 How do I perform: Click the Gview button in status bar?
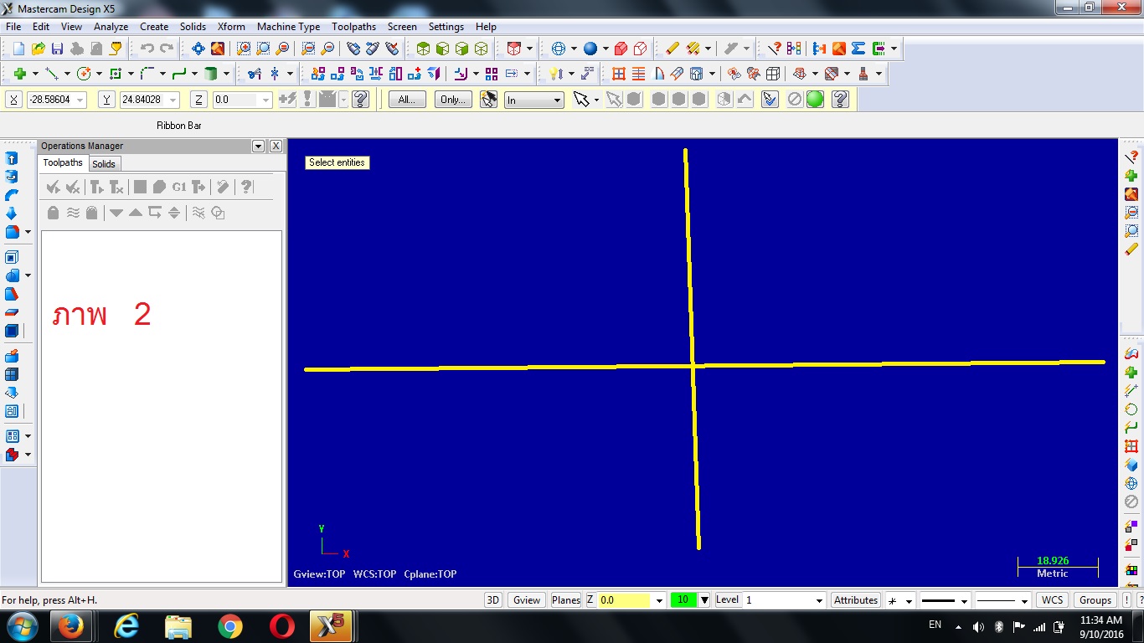coord(527,600)
